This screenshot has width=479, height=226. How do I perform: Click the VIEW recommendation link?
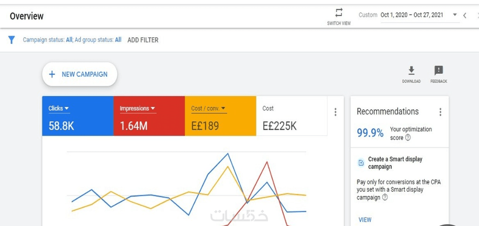click(x=365, y=220)
